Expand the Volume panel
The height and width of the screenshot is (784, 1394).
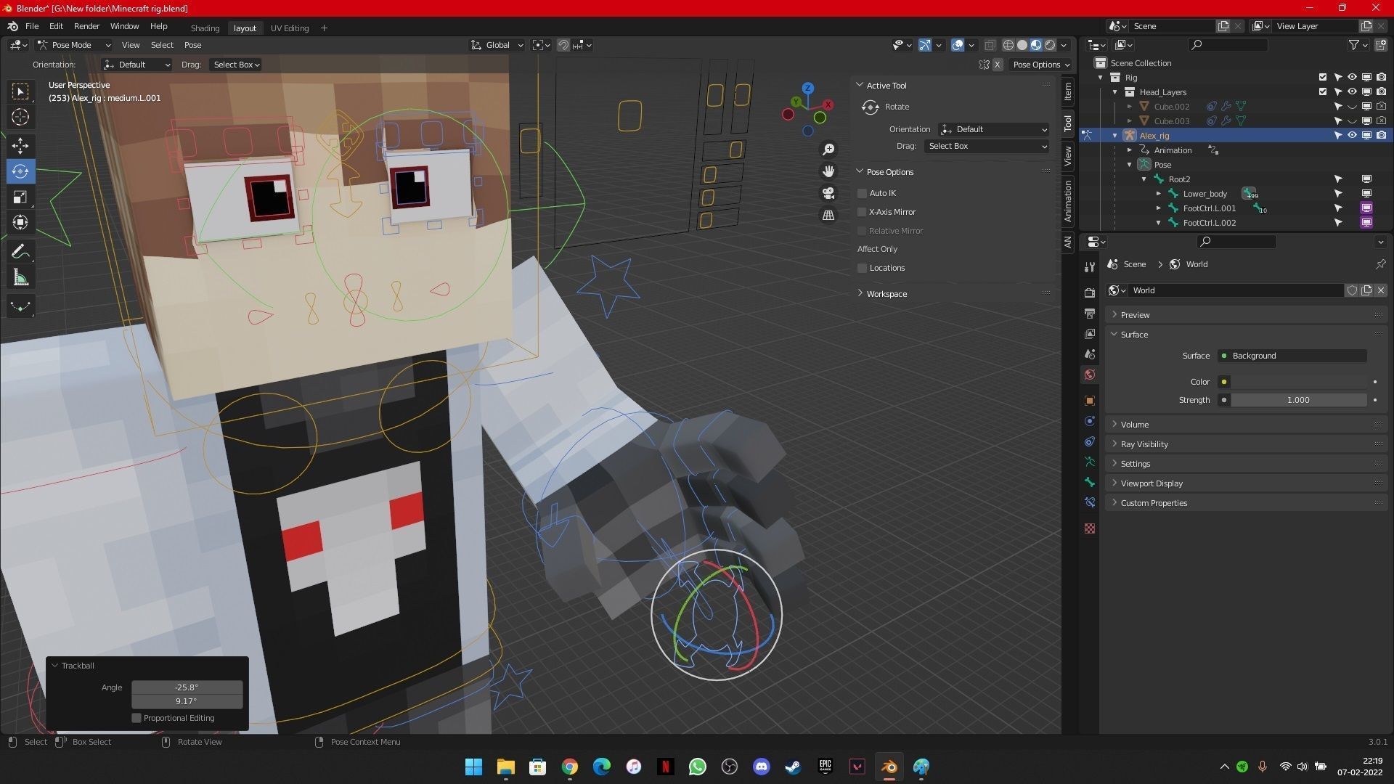(x=1134, y=425)
